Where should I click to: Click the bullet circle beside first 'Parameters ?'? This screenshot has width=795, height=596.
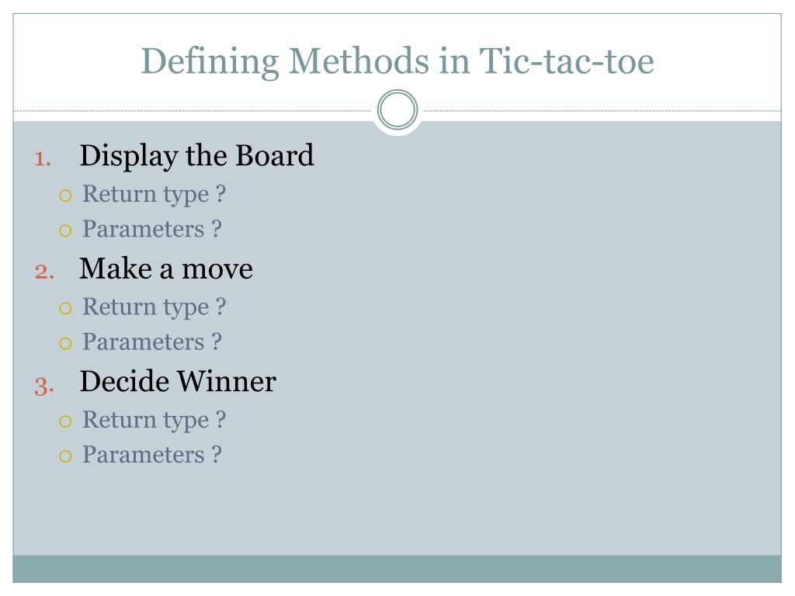pos(65,231)
